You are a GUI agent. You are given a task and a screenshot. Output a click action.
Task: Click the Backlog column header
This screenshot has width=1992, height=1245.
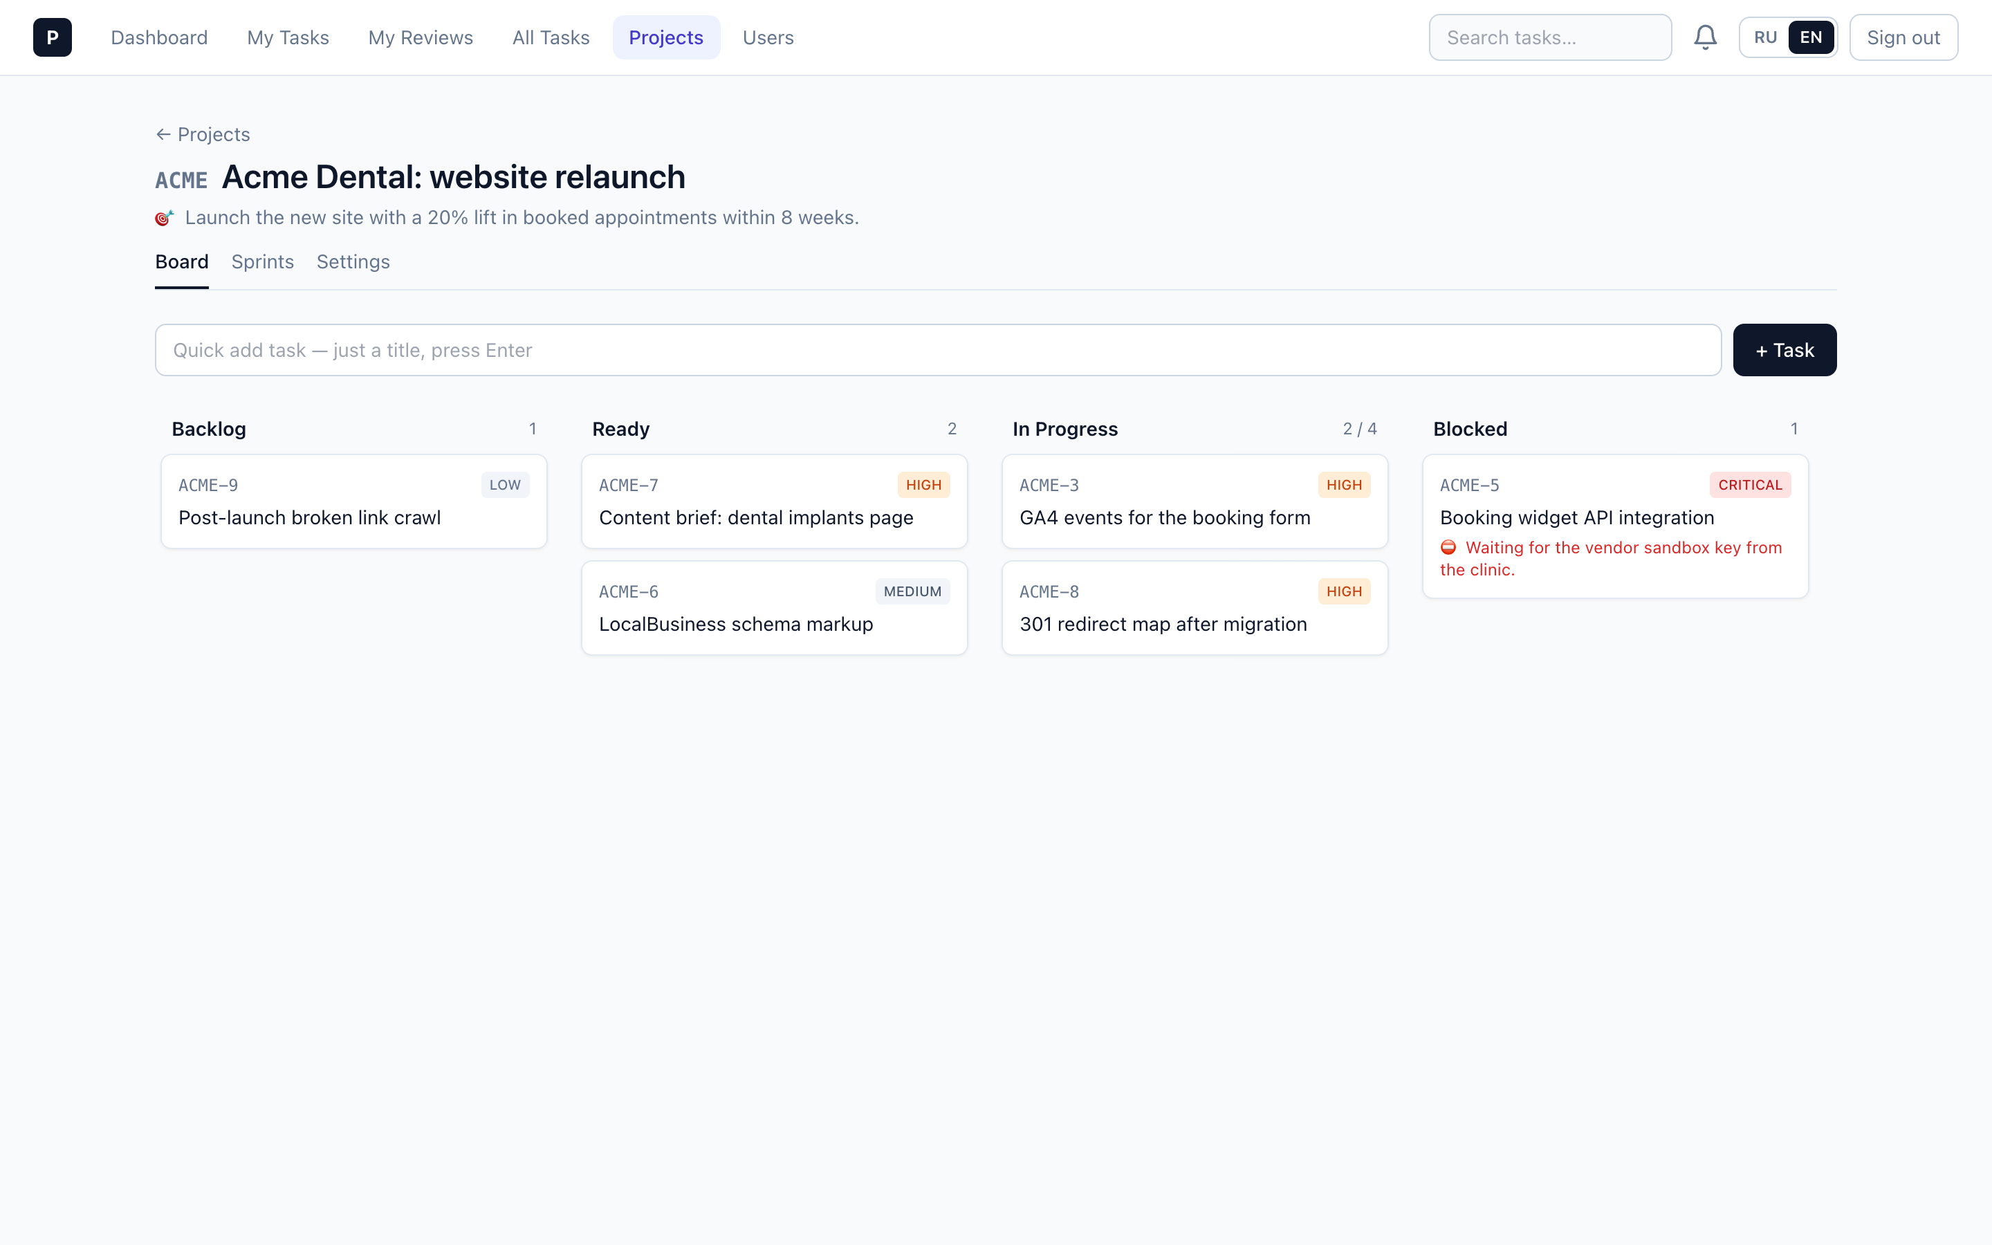coord(209,429)
